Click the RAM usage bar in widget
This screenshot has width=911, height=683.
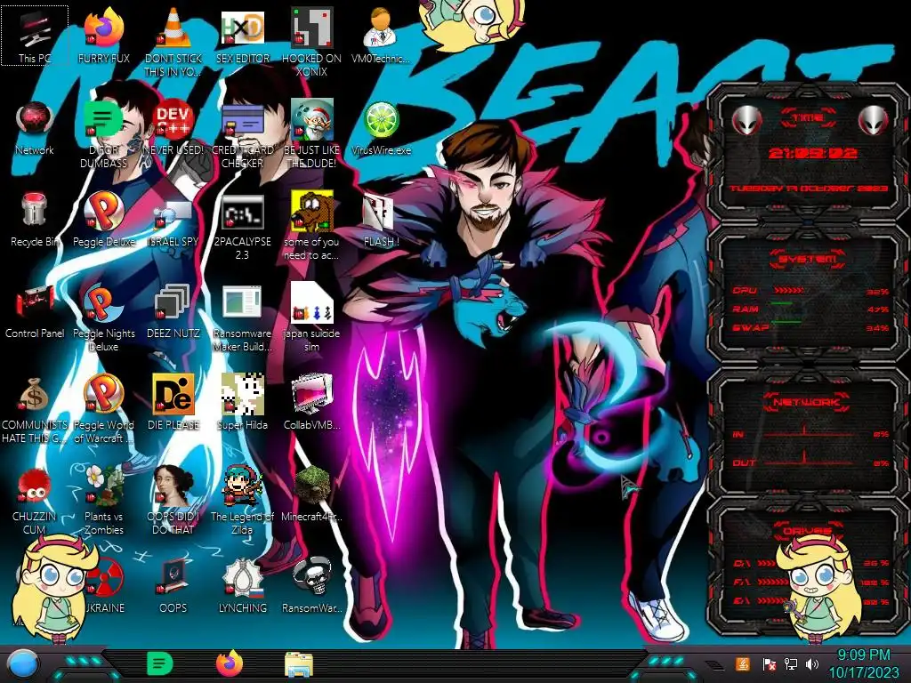[x=782, y=303]
